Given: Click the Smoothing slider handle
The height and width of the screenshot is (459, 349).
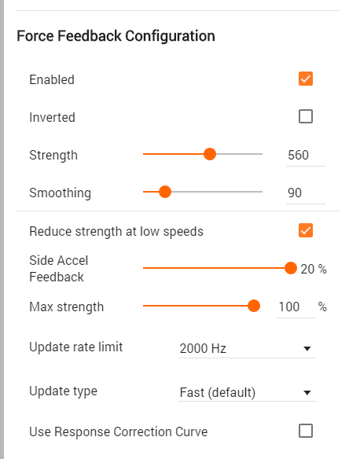Looking at the screenshot, I should point(165,192).
